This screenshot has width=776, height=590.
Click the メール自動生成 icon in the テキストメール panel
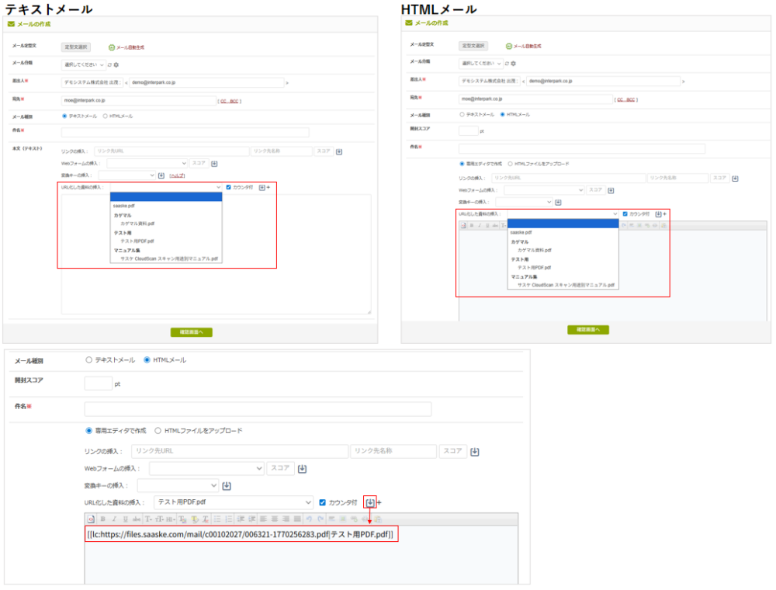[x=112, y=47]
